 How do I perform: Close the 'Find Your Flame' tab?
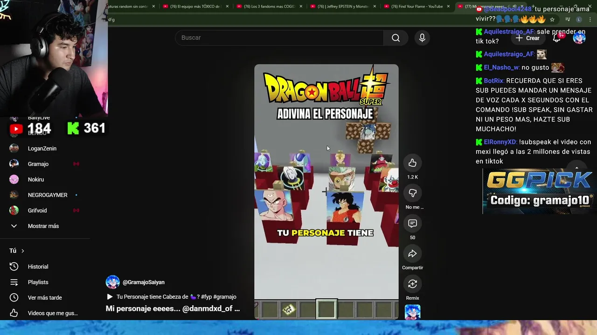click(x=448, y=7)
